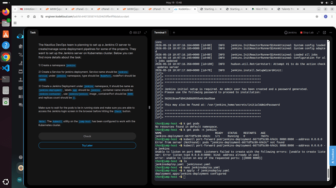Click the KodeKloud logo in the sidebar
The height and width of the screenshot is (188, 336).
coord(20,36)
